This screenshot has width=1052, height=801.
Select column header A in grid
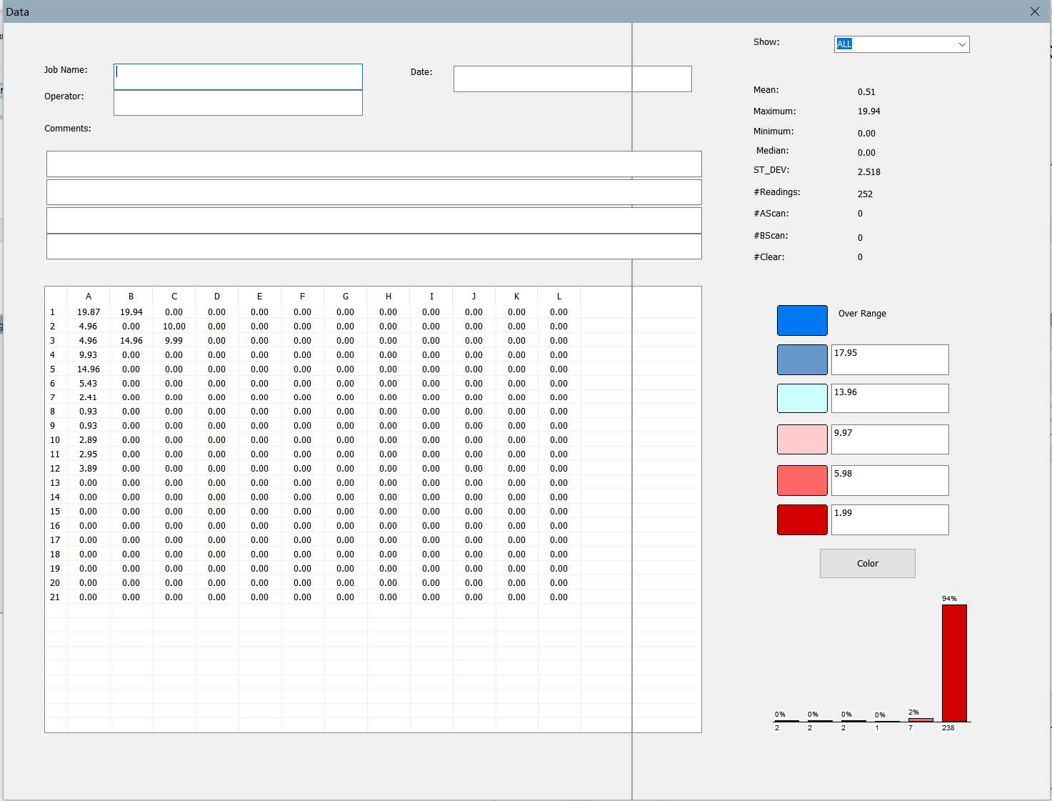point(89,297)
